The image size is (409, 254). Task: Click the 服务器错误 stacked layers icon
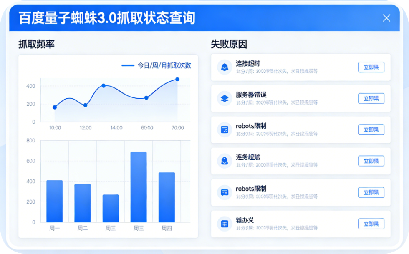coord(225,98)
